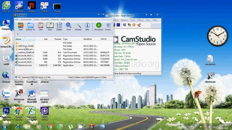This screenshot has height=130, width=232.
Task: Select the USB-Emul_Win64 folder row
Action: pos(63,46)
